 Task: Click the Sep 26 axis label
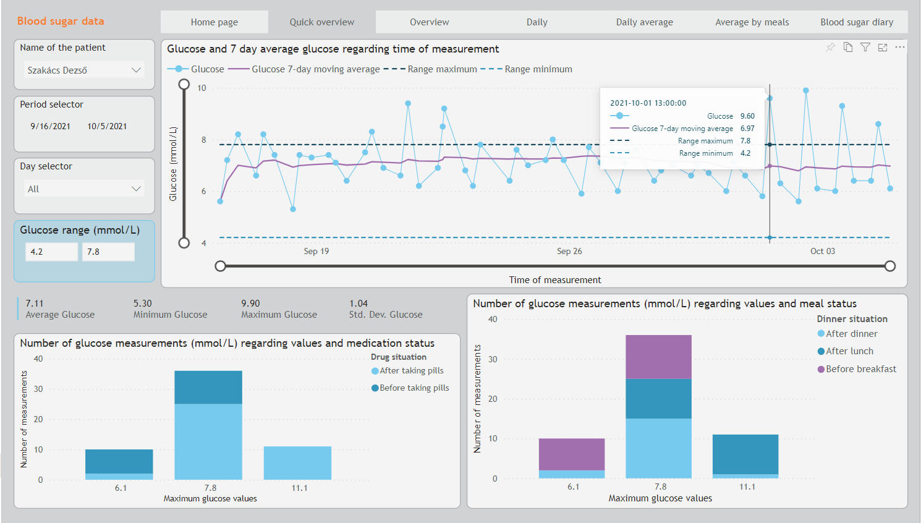pyautogui.click(x=569, y=251)
